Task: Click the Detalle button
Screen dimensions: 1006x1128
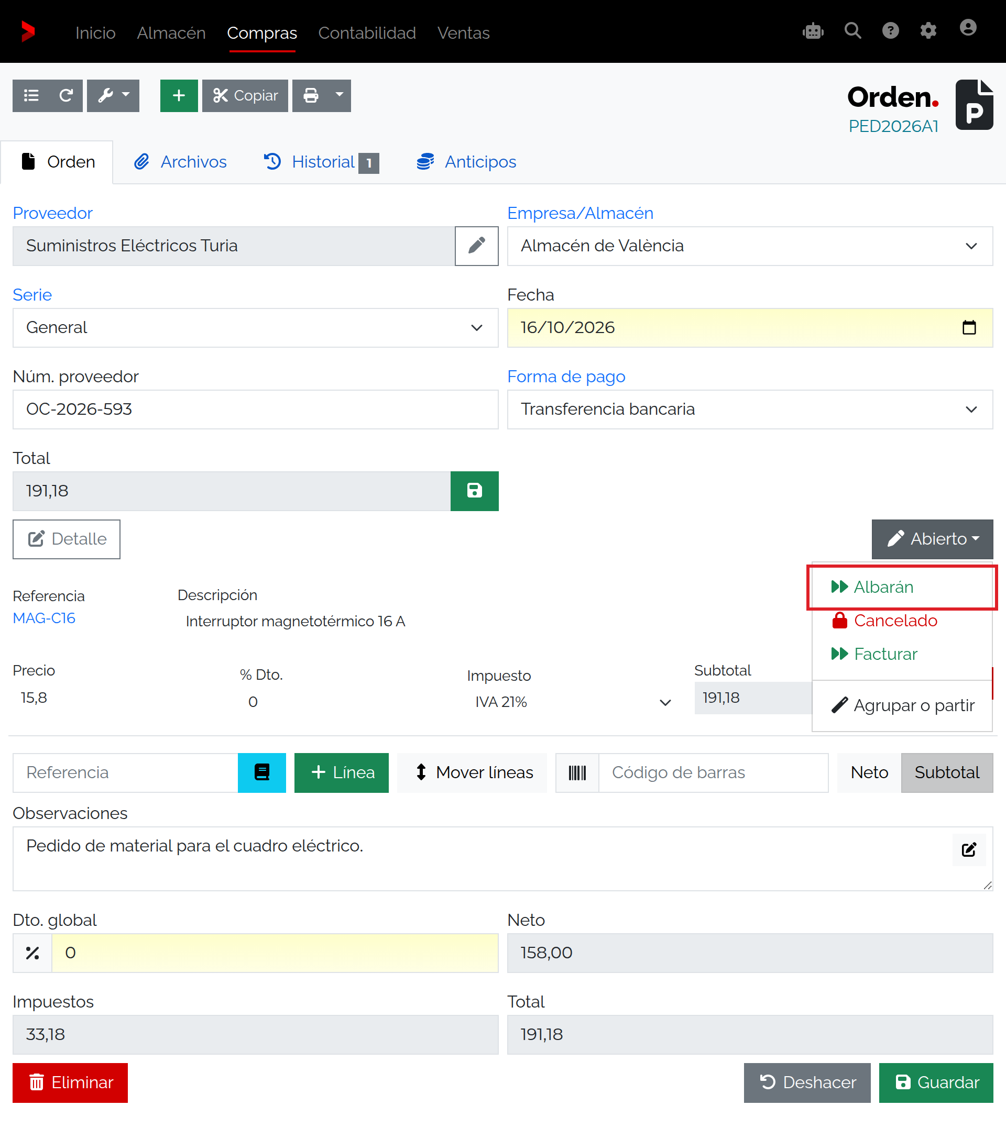Action: click(67, 539)
